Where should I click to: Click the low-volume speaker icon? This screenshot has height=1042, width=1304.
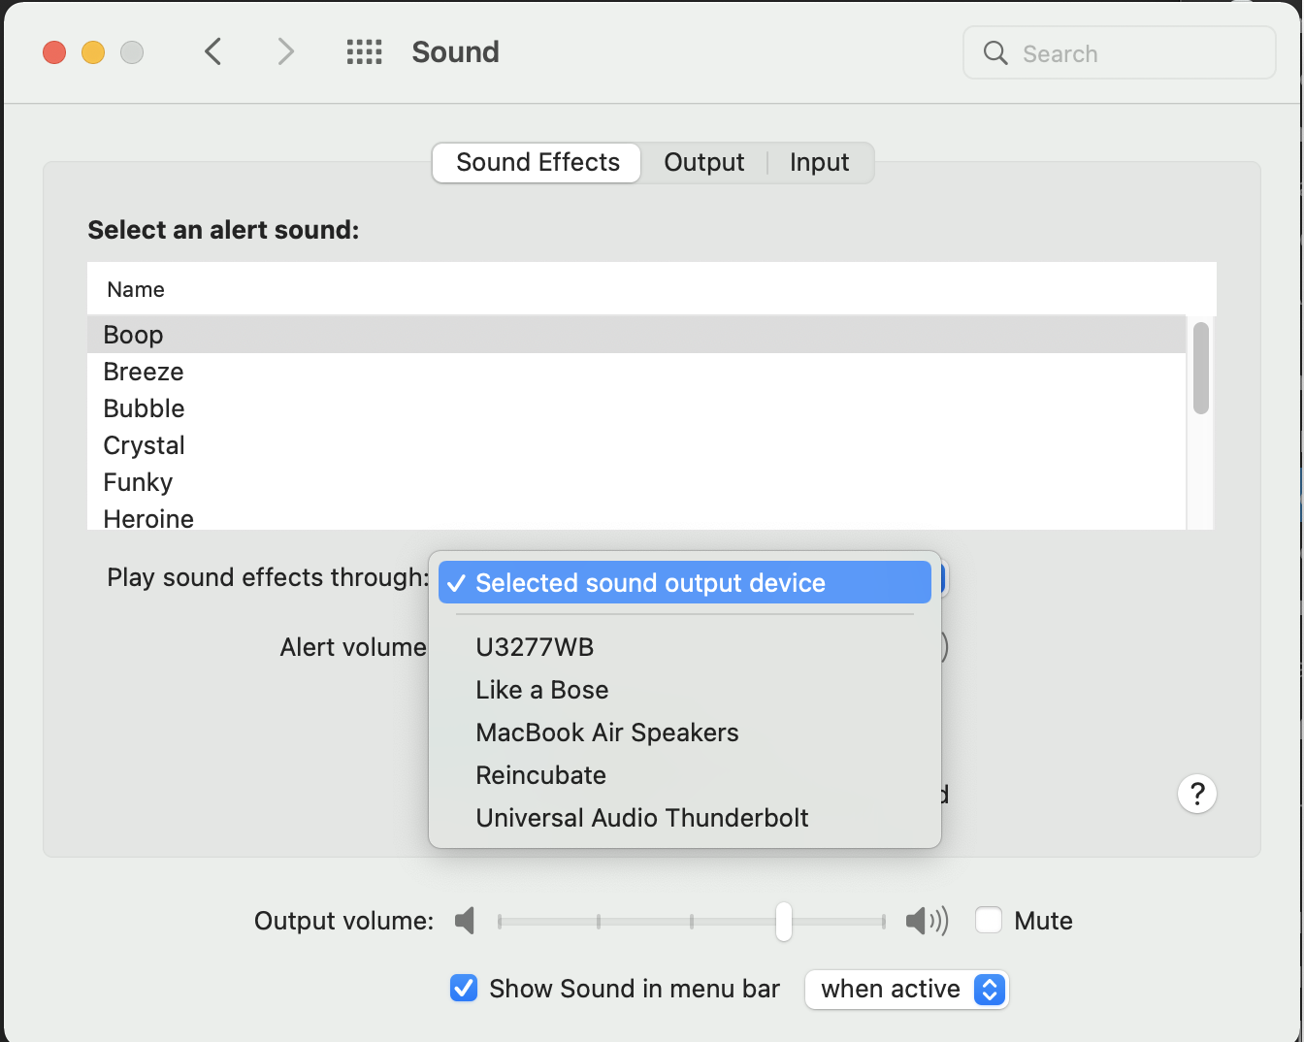[x=465, y=921]
